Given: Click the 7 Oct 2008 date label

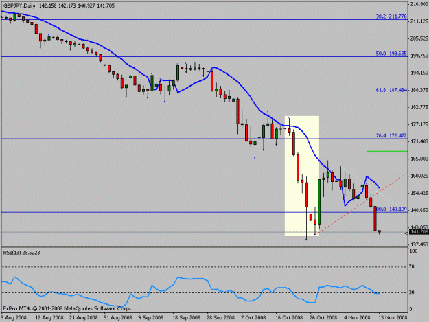Looking at the screenshot, I should pos(253,317).
